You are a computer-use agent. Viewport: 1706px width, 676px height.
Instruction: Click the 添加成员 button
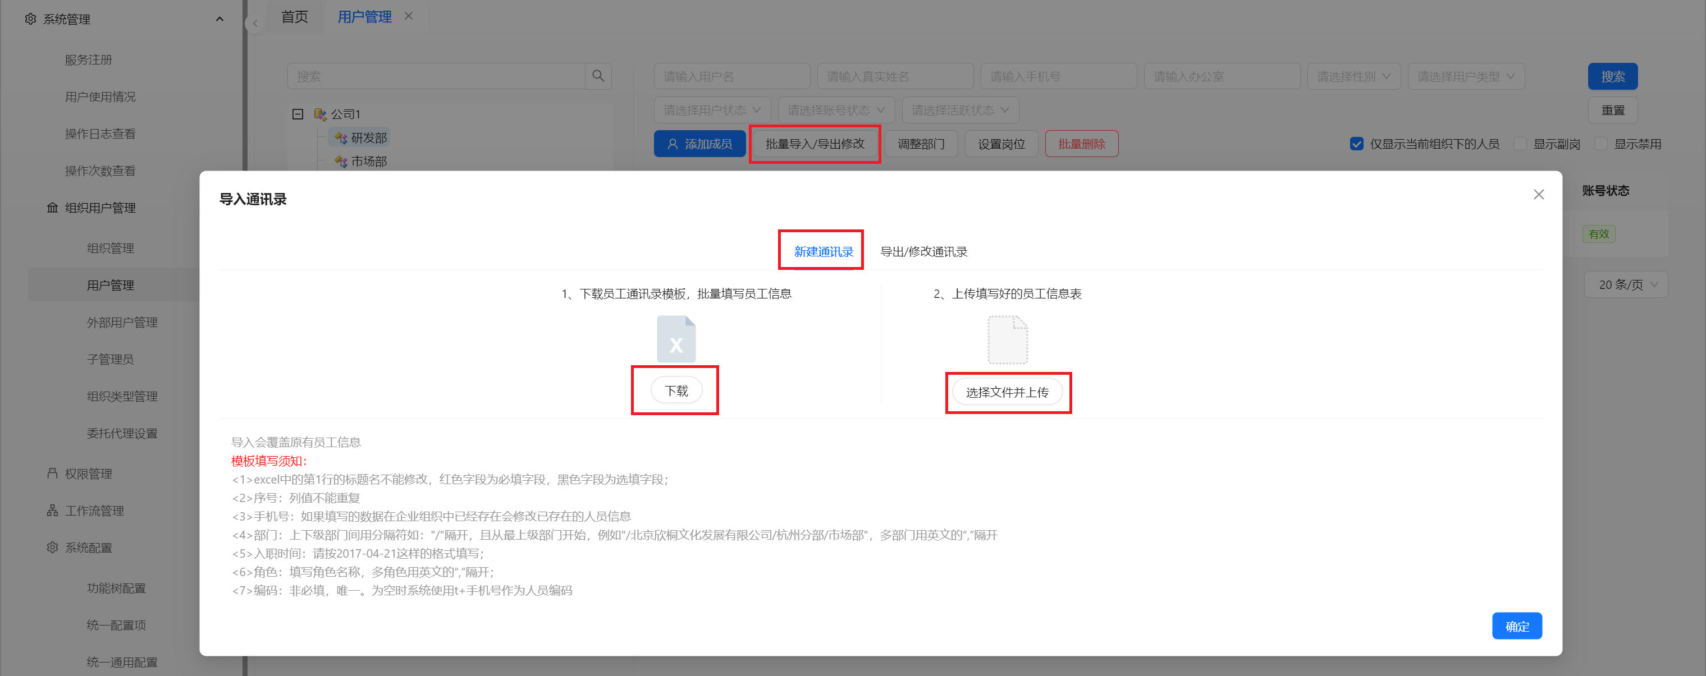[x=699, y=144]
